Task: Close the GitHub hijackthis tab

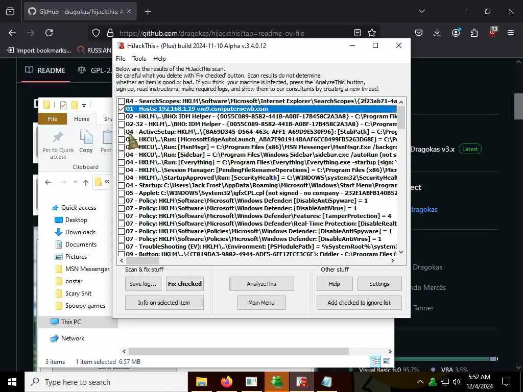Action: point(129,12)
